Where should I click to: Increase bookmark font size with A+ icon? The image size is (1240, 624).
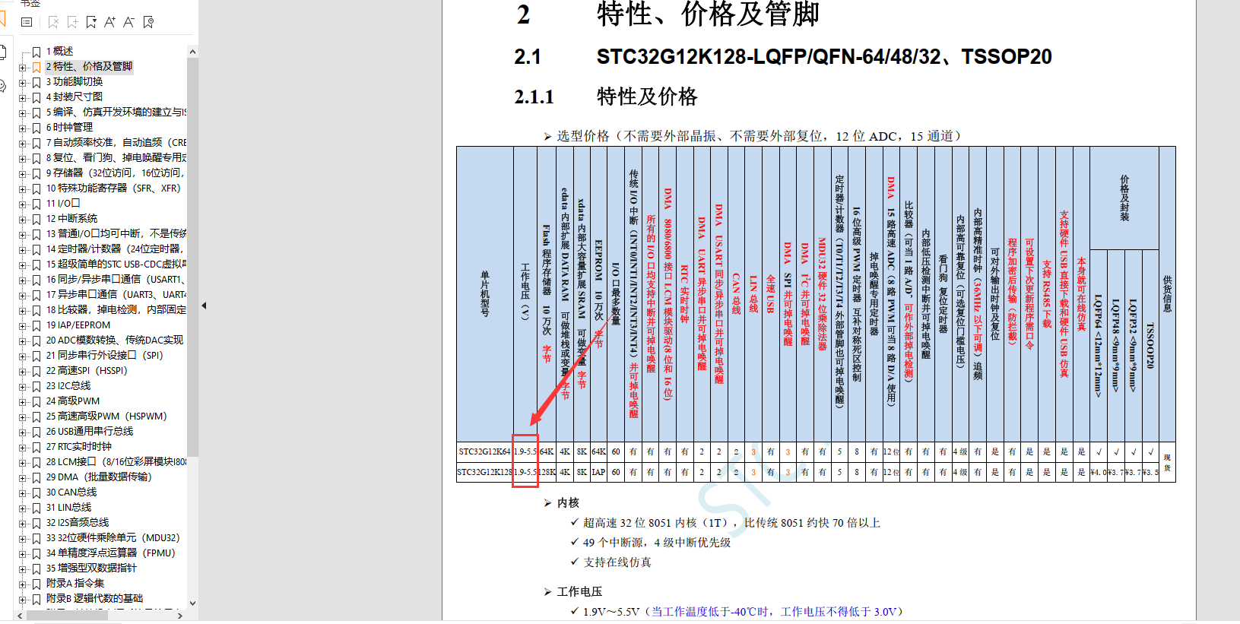click(x=110, y=22)
